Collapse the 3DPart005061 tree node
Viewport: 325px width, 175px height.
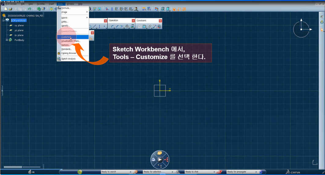tap(4, 20)
